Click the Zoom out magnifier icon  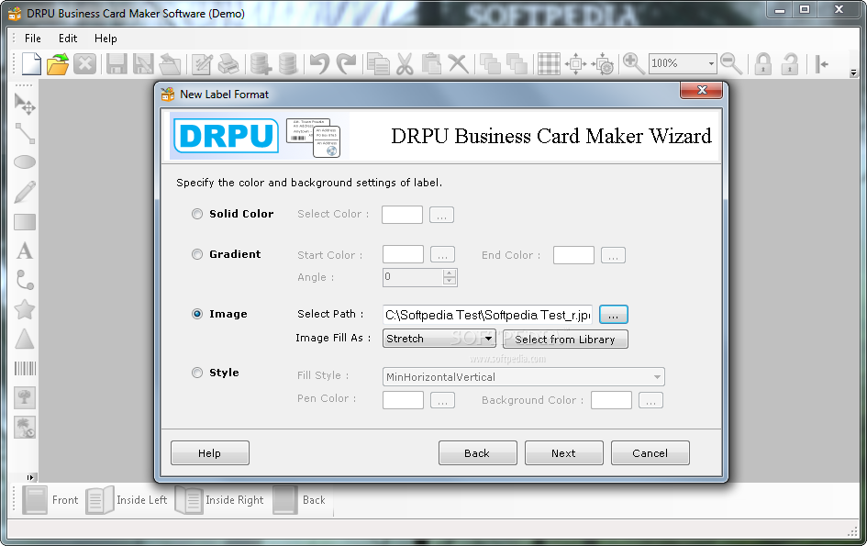pyautogui.click(x=731, y=63)
